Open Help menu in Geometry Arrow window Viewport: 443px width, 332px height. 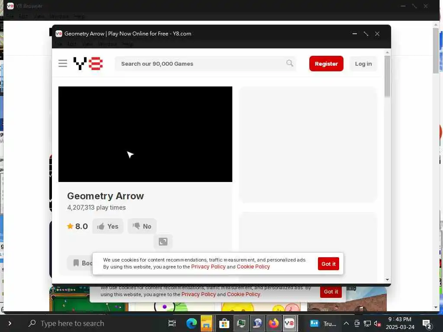127,44
